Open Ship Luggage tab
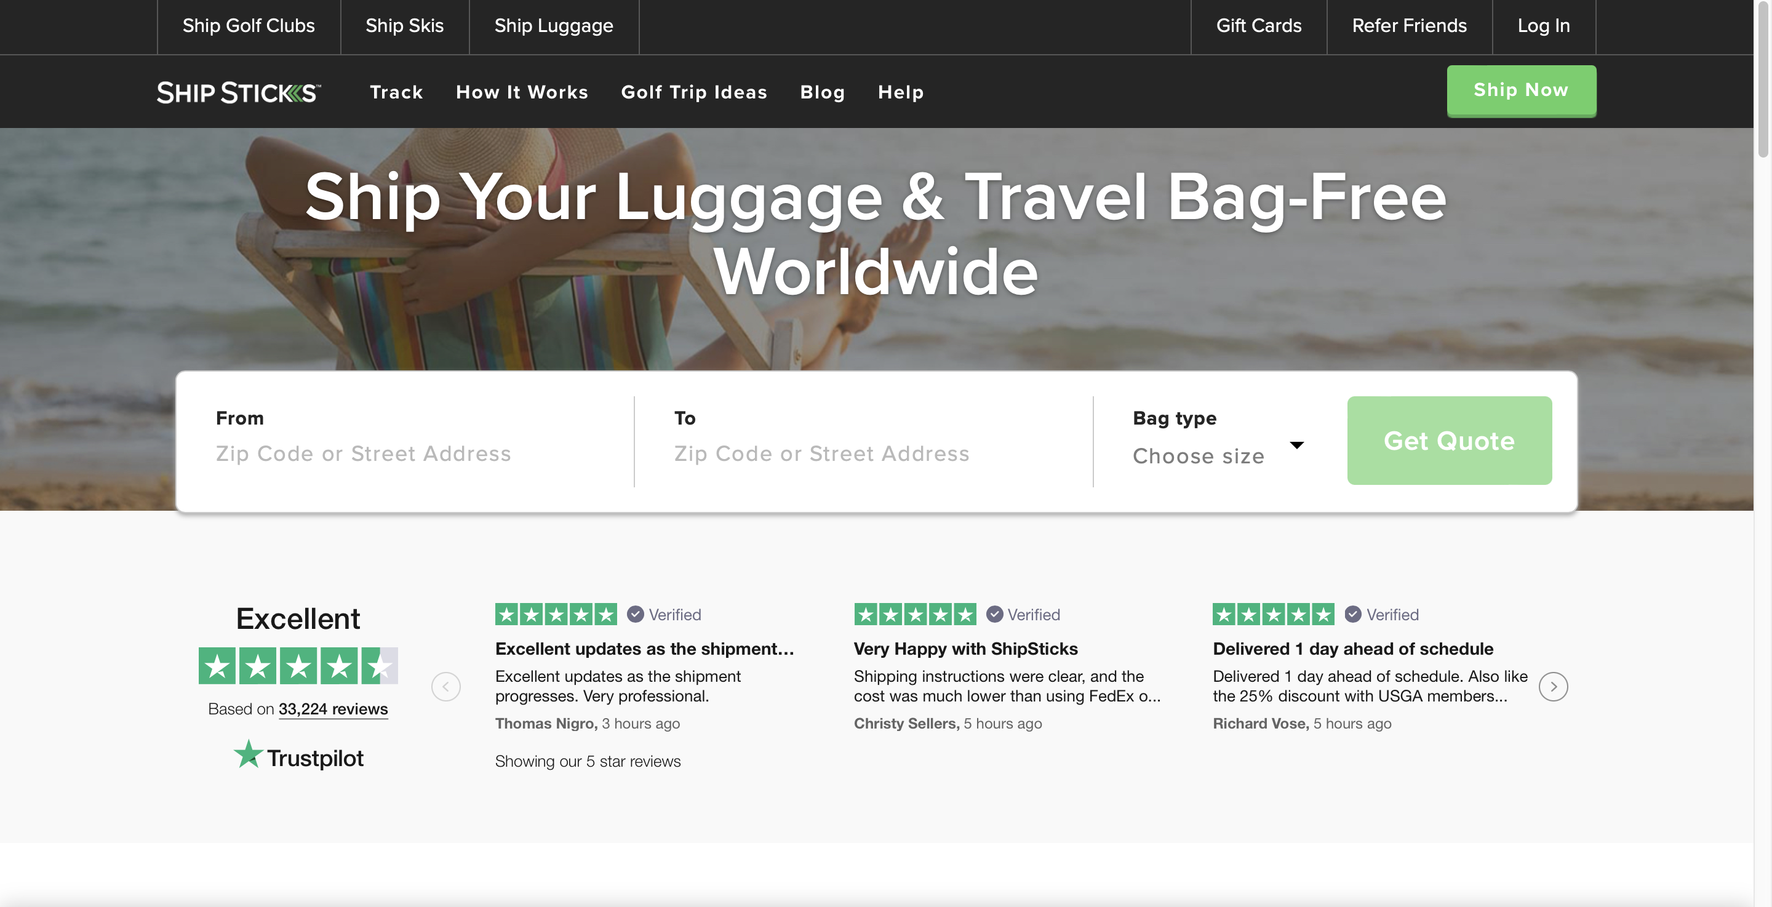Image resolution: width=1772 pixels, height=907 pixels. coord(554,26)
